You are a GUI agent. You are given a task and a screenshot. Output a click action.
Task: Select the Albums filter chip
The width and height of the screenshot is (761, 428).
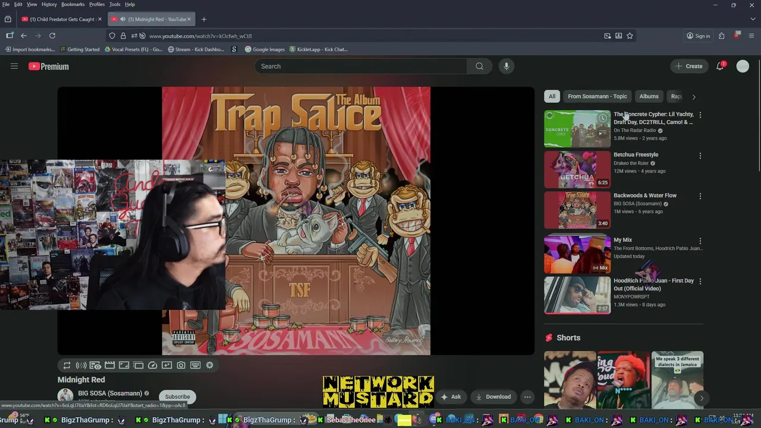[649, 96]
